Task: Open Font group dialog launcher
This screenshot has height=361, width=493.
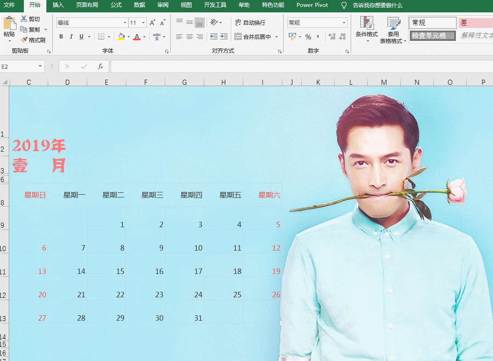Action: tap(167, 51)
